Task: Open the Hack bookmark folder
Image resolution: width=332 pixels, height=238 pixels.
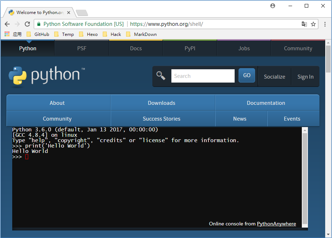Action: [112, 34]
